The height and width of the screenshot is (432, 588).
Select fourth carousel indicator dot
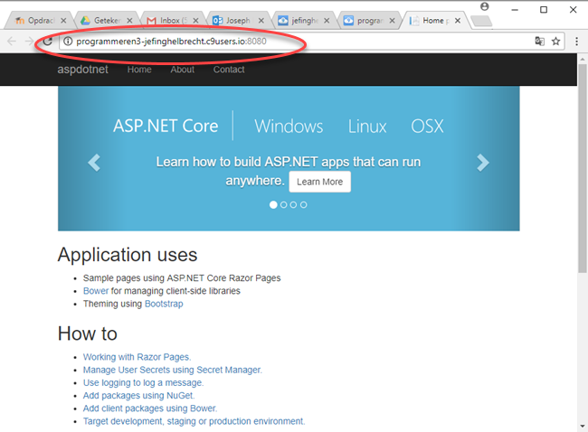tap(304, 204)
